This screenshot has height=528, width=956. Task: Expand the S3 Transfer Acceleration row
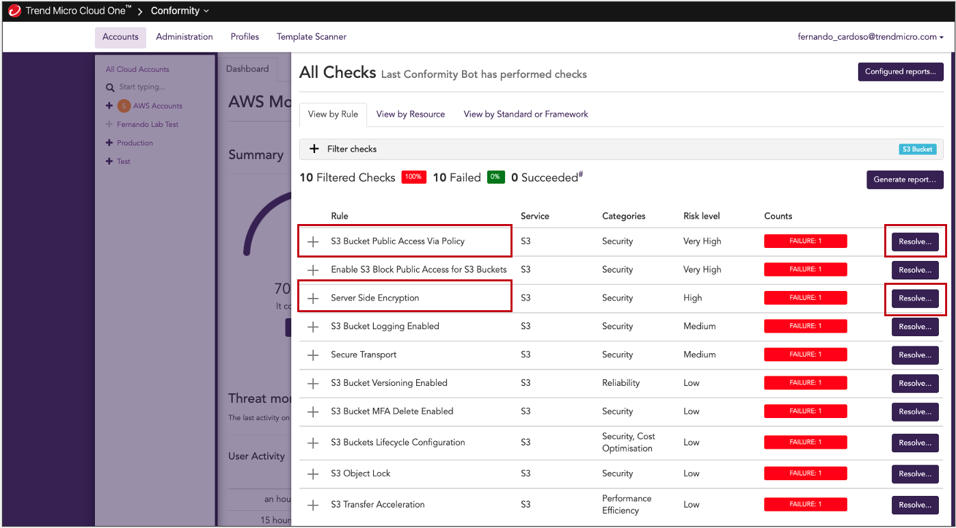[313, 505]
